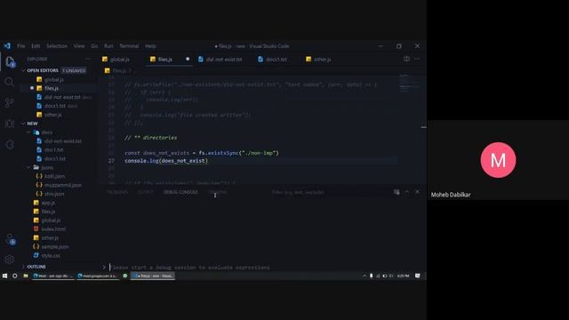
Task: Switch to global.js editor tab
Action: click(x=119, y=60)
